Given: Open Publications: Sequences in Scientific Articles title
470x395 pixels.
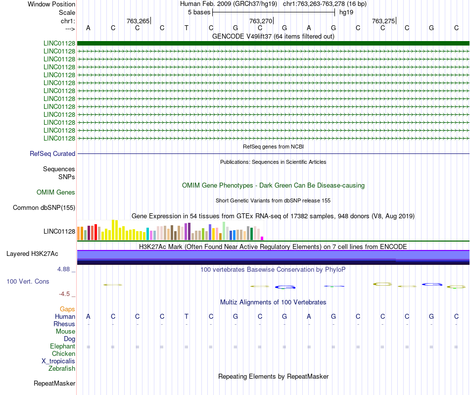Looking at the screenshot, I should (273, 162).
